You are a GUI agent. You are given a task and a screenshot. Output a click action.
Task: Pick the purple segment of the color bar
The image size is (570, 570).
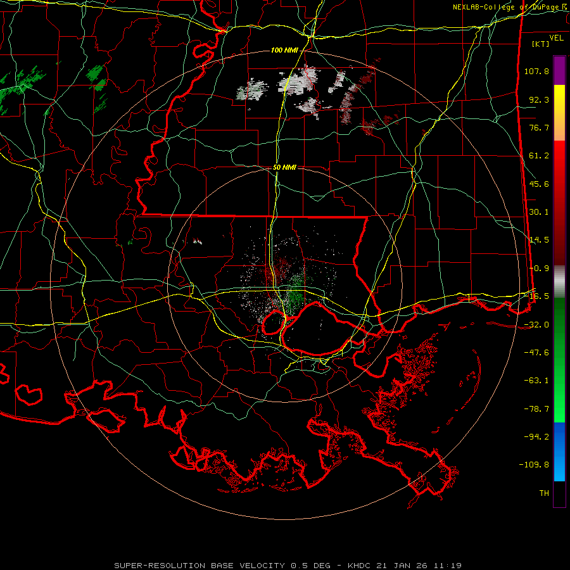pos(559,70)
